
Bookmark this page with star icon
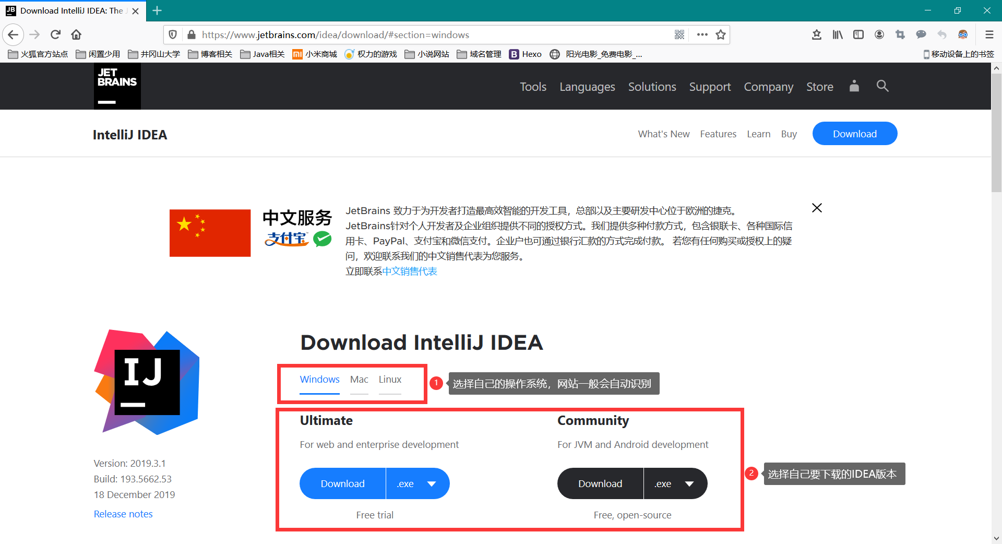(x=721, y=35)
